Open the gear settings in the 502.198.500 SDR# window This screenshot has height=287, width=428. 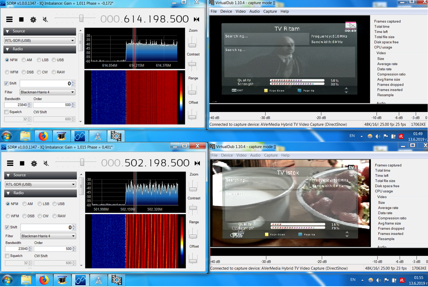[34, 164]
